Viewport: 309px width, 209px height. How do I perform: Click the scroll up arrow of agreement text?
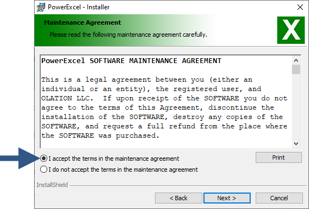pos(296,60)
